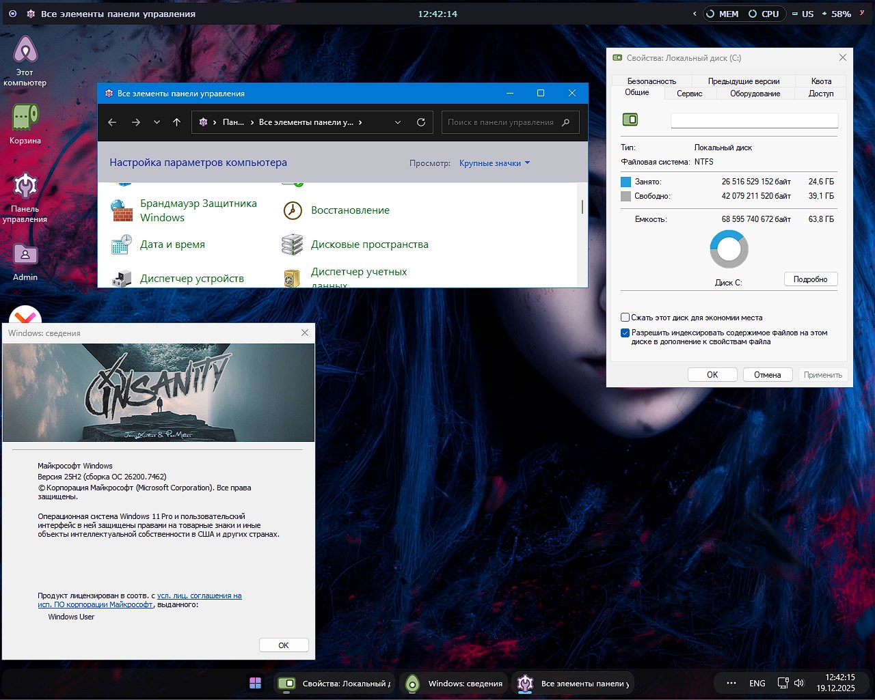875x700 pixels.
Task: Open Дисковые пространства icon
Action: coord(370,244)
